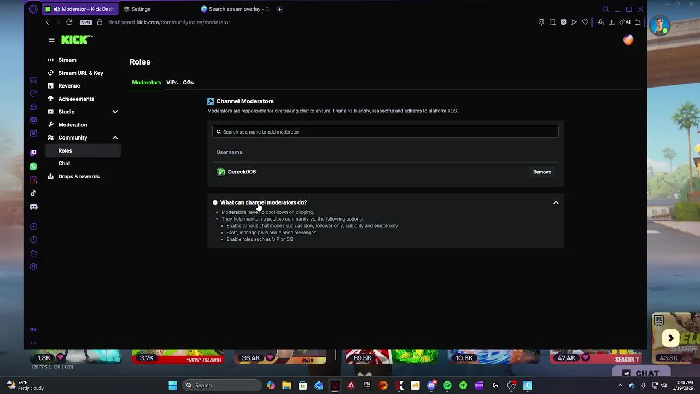Show hidden system tray icons
Image resolution: width=700 pixels, height=394 pixels.
pyautogui.click(x=620, y=385)
